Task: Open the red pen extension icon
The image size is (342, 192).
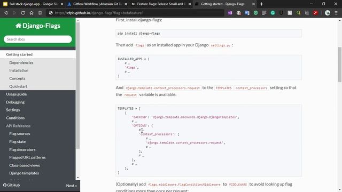Action: 315,13
